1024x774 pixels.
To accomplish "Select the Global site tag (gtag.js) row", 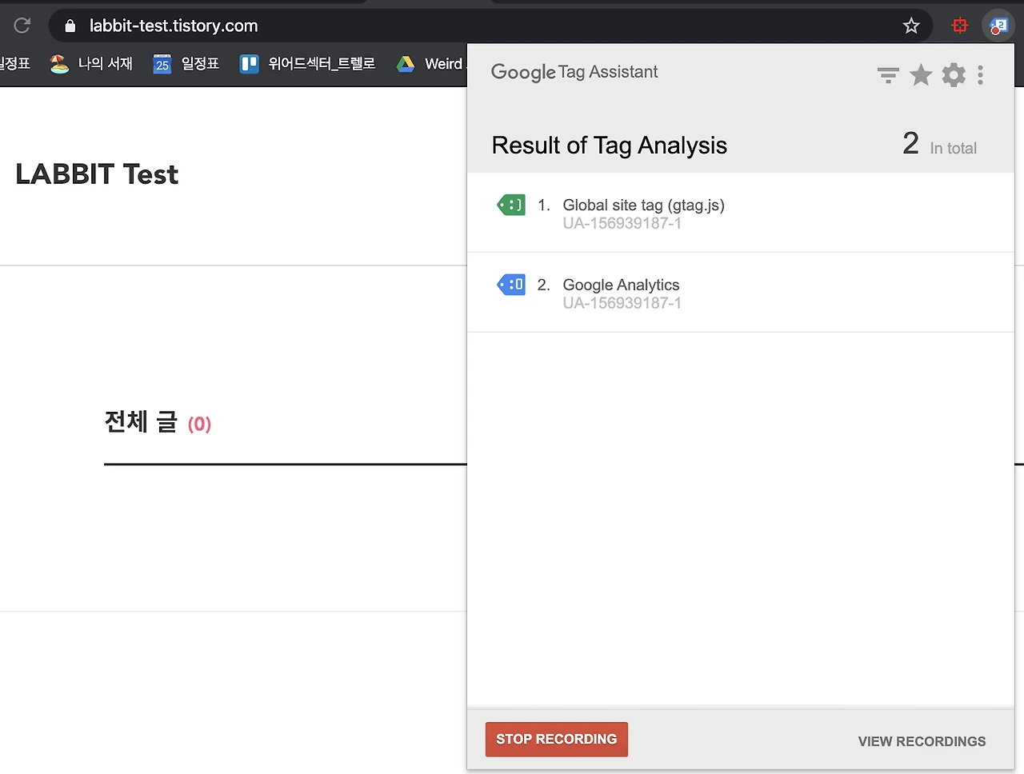I will (741, 213).
